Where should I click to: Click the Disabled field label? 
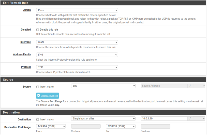(x=26, y=30)
